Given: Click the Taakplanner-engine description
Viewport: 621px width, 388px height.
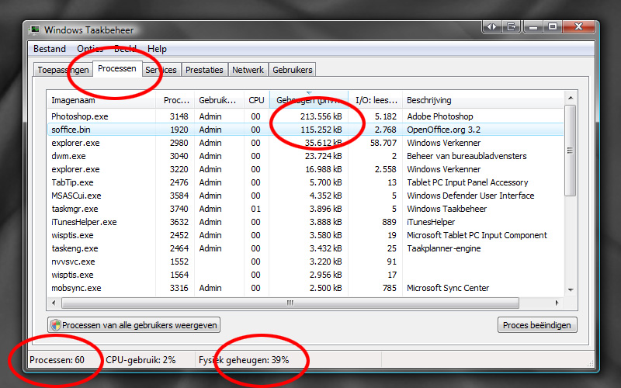Looking at the screenshot, I should coord(443,248).
